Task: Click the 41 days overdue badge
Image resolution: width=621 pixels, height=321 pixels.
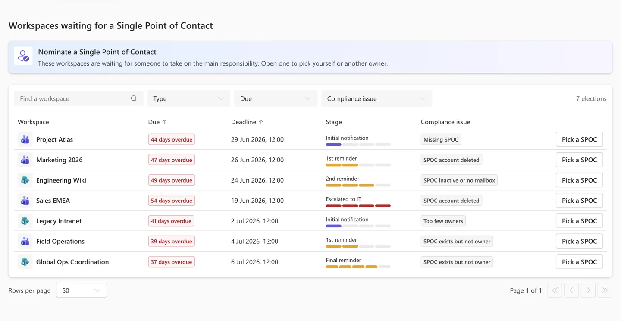Action: click(x=171, y=221)
